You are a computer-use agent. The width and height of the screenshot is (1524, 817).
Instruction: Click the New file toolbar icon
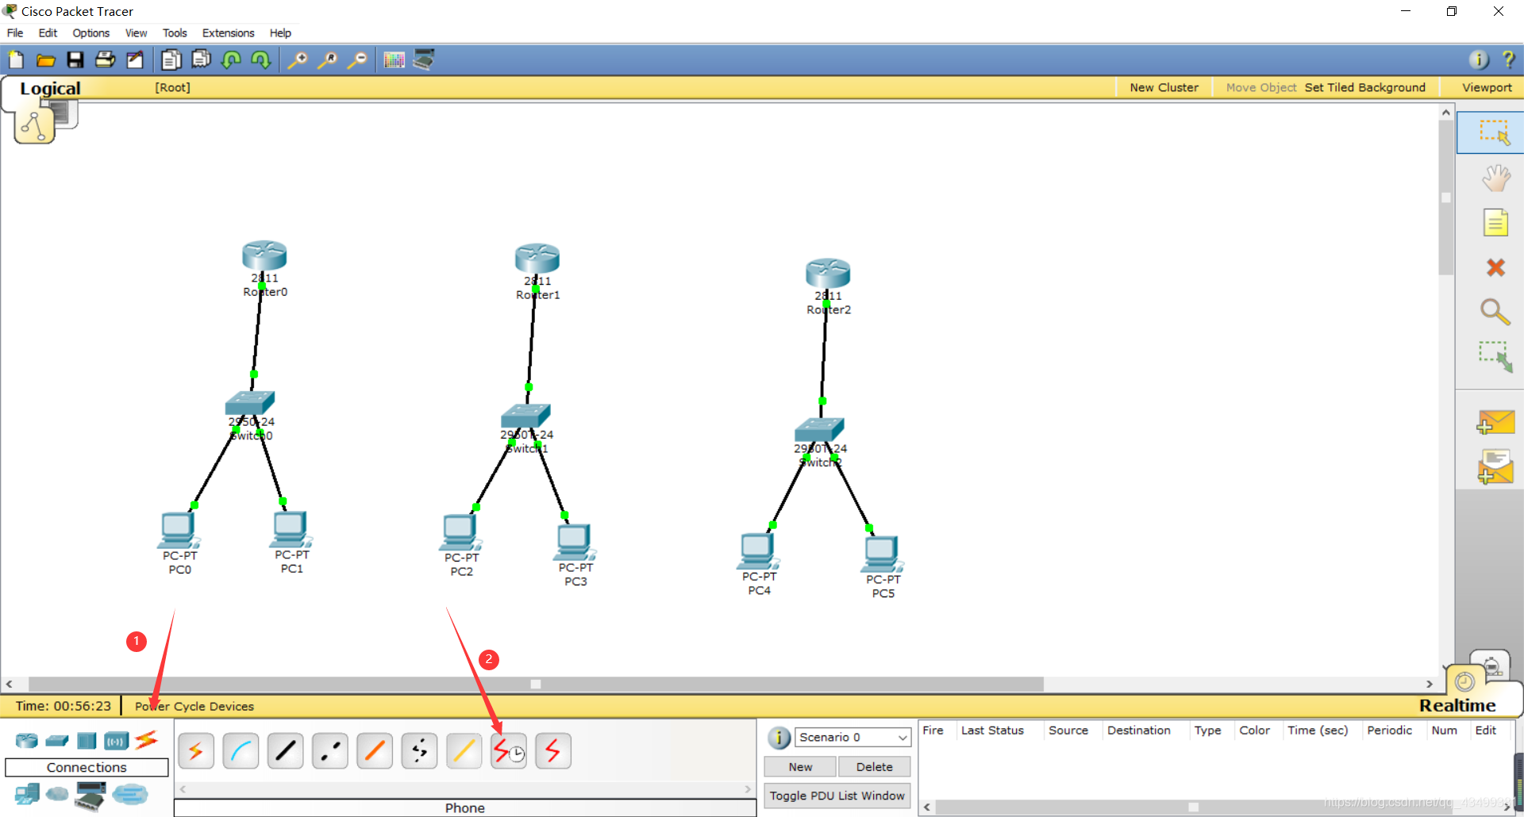click(16, 59)
